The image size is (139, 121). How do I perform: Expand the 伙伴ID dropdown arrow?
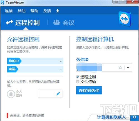point(128,68)
